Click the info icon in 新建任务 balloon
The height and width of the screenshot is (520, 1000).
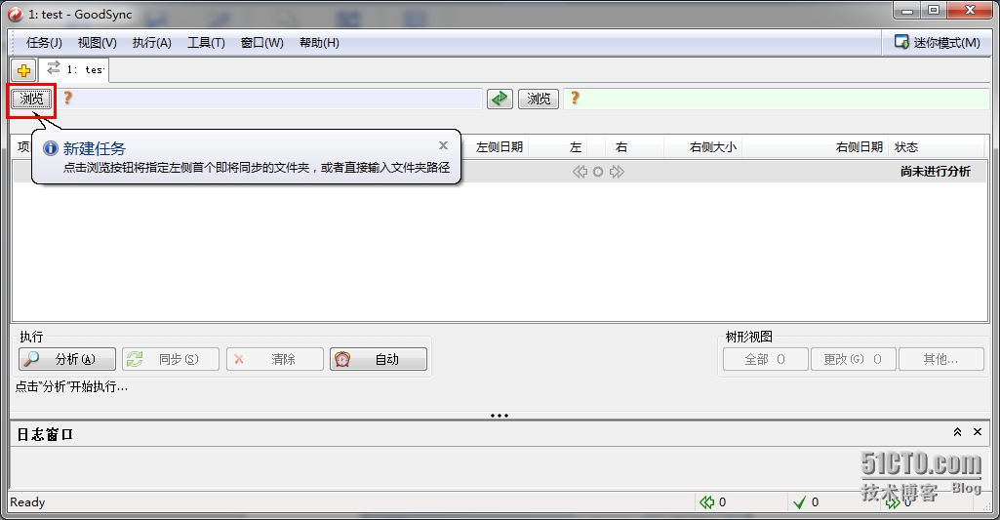pos(51,148)
